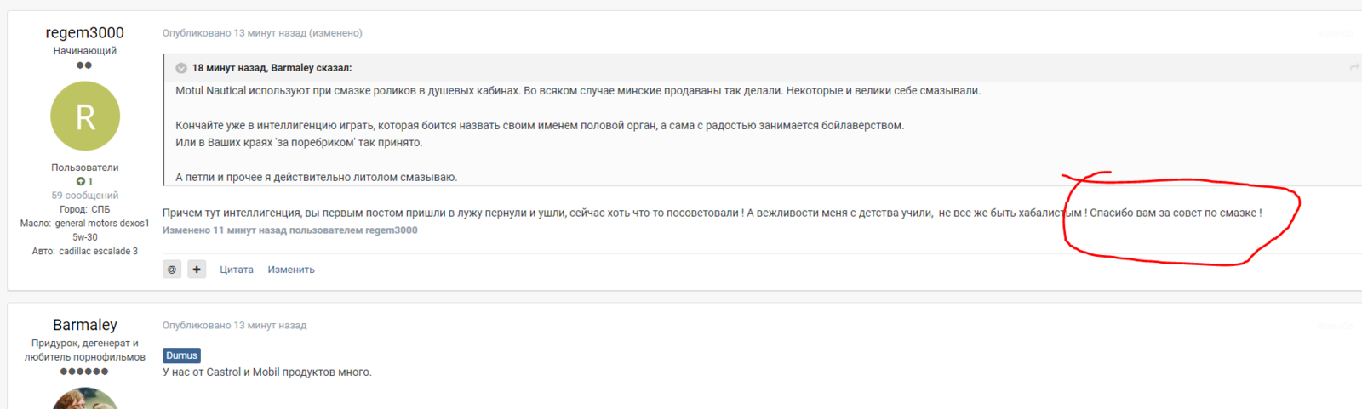Collapse the quoted Barmaley message
The width and height of the screenshot is (1362, 409).
tap(181, 68)
